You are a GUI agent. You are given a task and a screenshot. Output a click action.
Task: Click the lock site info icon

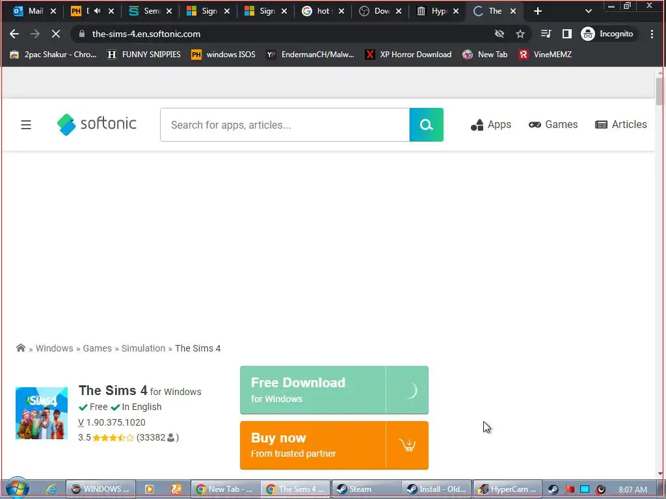pyautogui.click(x=82, y=34)
